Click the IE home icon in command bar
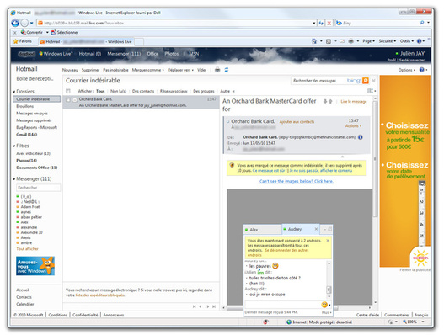The height and width of the screenshot is (335, 444). (314, 41)
